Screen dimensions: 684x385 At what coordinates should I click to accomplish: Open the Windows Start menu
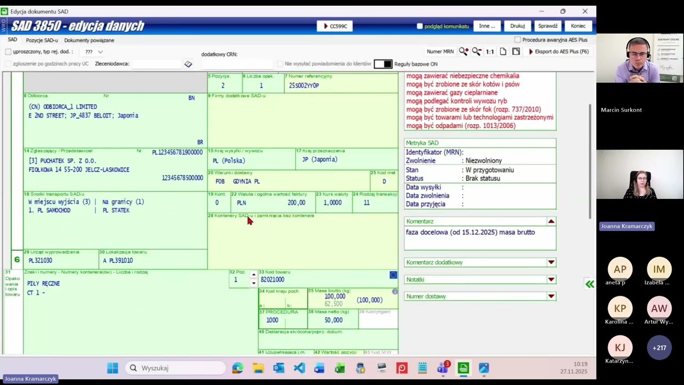(112, 368)
